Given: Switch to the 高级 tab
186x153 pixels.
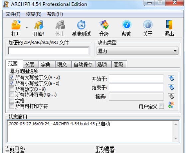Looking at the screenshot, I should 119,64.
